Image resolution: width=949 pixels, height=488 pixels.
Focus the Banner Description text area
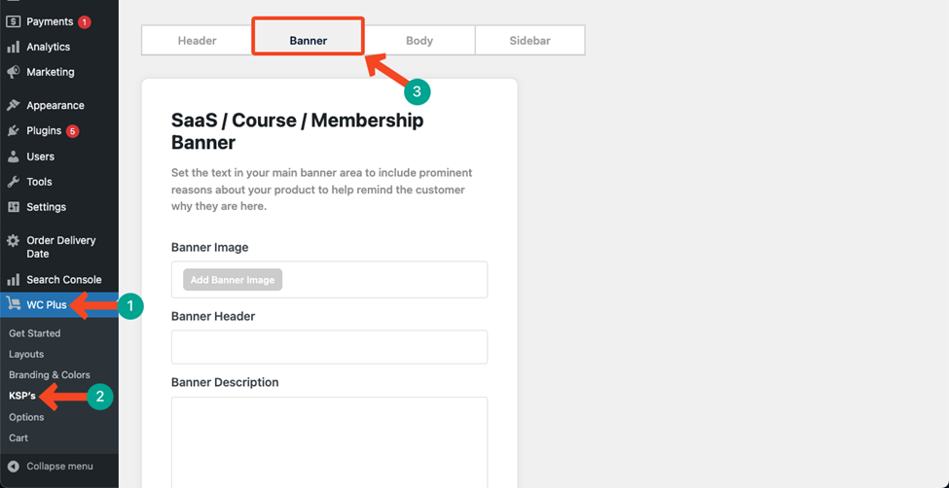[x=329, y=442]
